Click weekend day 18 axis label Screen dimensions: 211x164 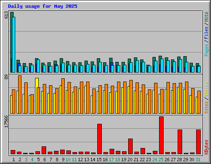117,159
